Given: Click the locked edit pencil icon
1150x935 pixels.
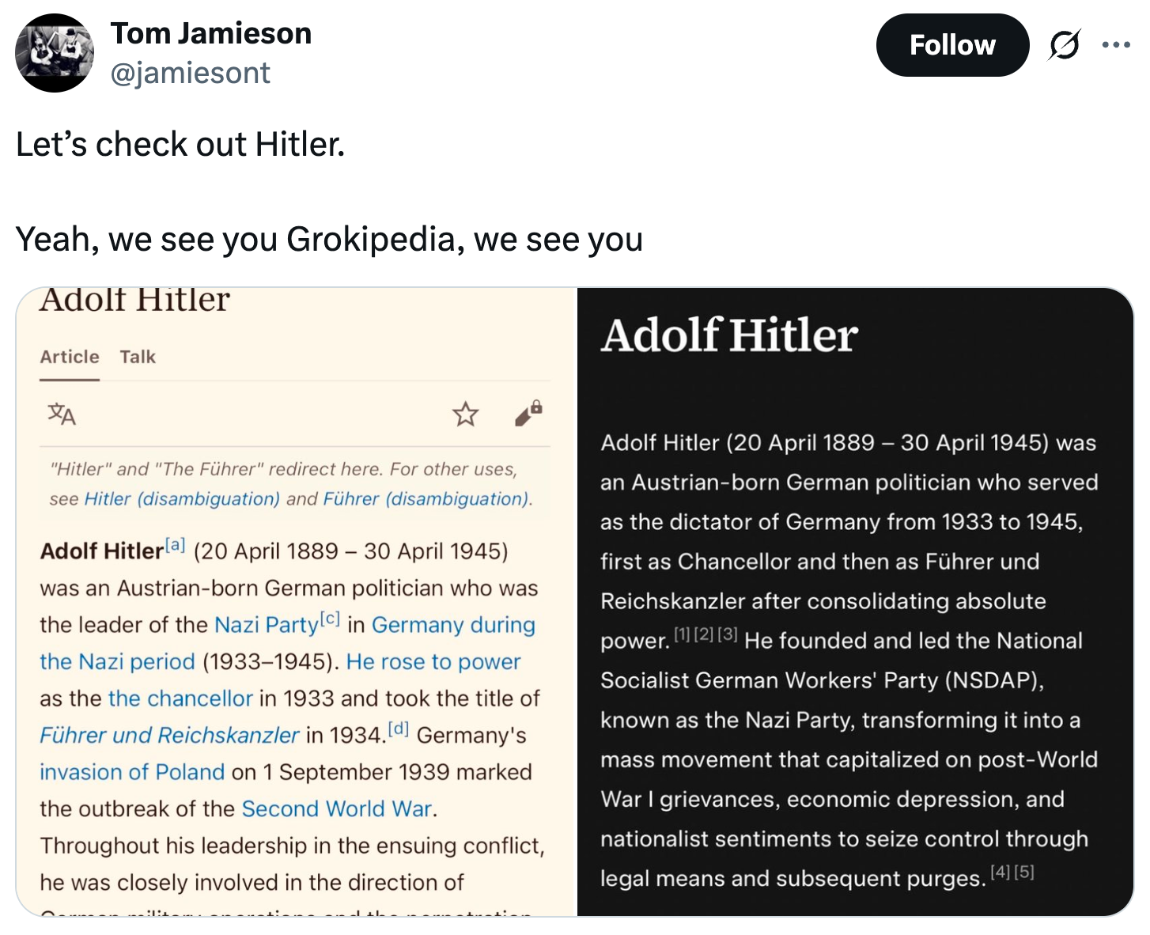Looking at the screenshot, I should [528, 412].
